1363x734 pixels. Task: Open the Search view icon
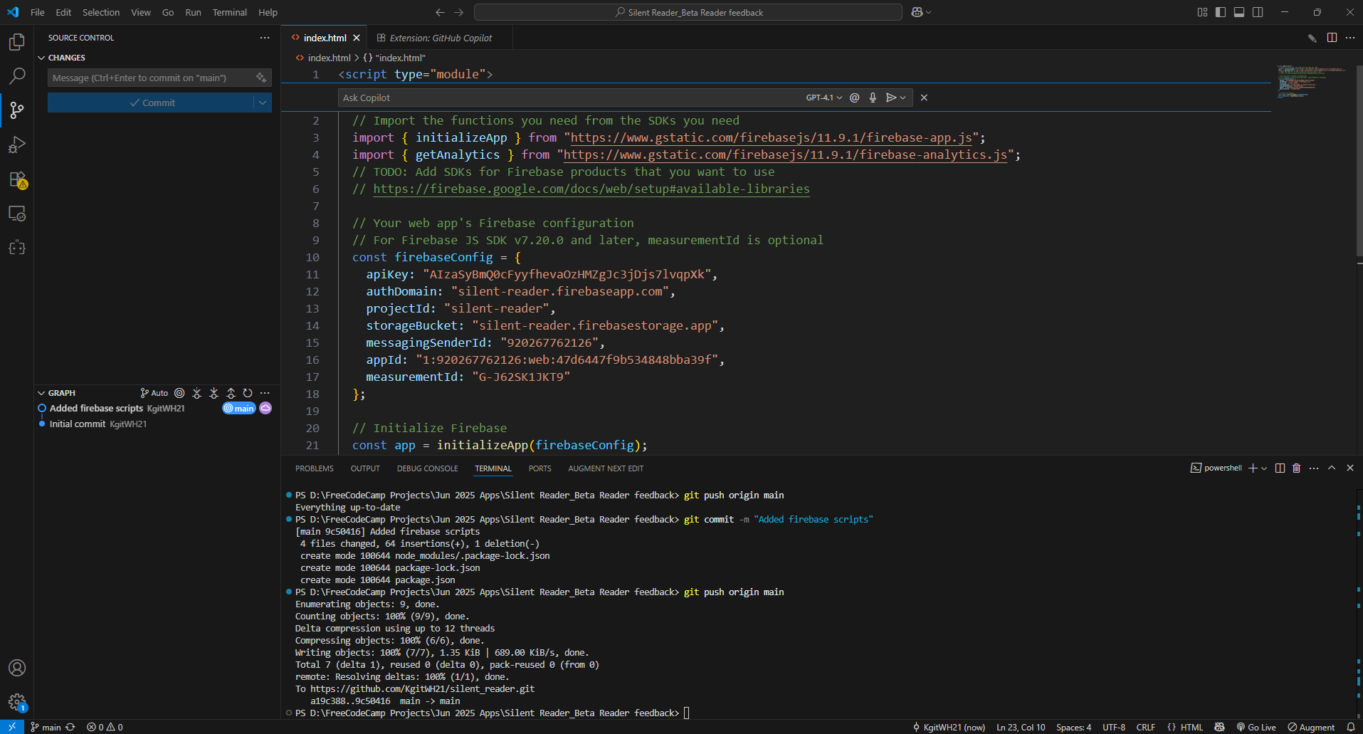[17, 76]
